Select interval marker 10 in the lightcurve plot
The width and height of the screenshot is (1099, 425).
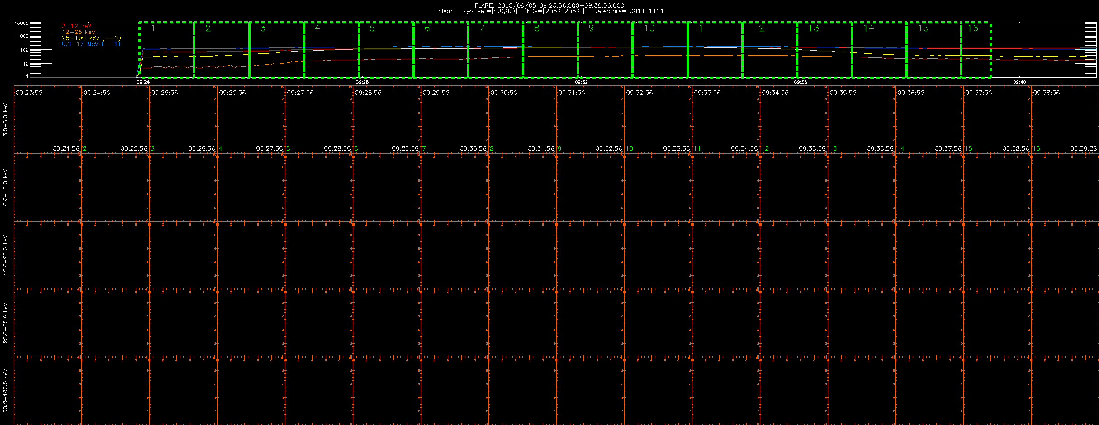(x=649, y=28)
